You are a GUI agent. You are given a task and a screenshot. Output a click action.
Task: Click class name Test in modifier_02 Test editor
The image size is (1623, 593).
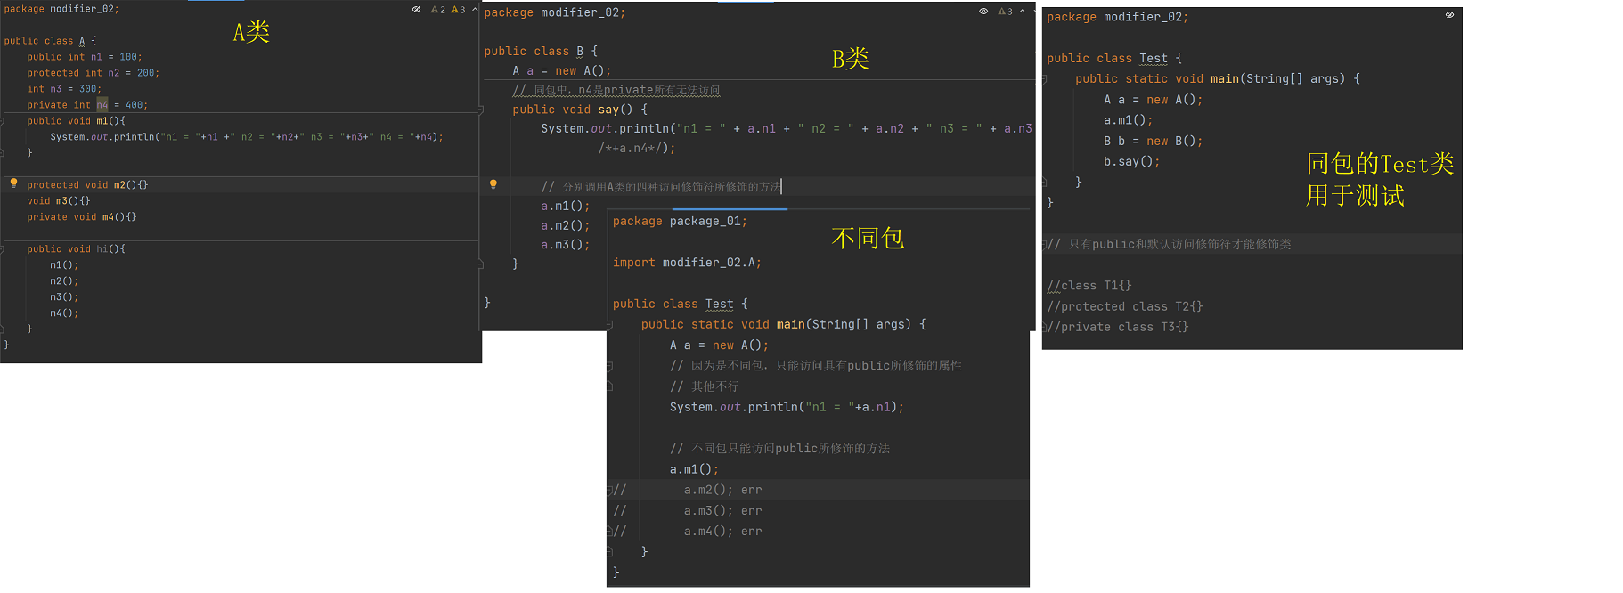coord(1154,59)
